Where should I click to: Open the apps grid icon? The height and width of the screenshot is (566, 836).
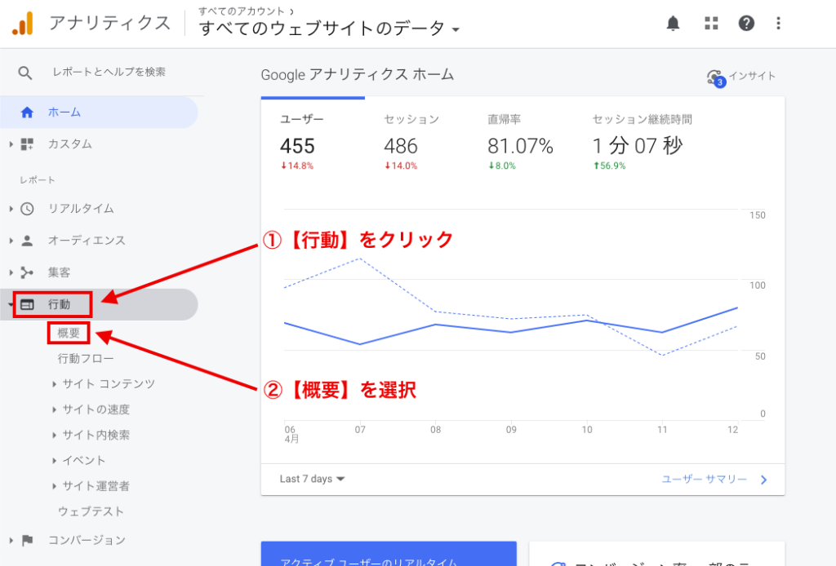[x=711, y=23]
